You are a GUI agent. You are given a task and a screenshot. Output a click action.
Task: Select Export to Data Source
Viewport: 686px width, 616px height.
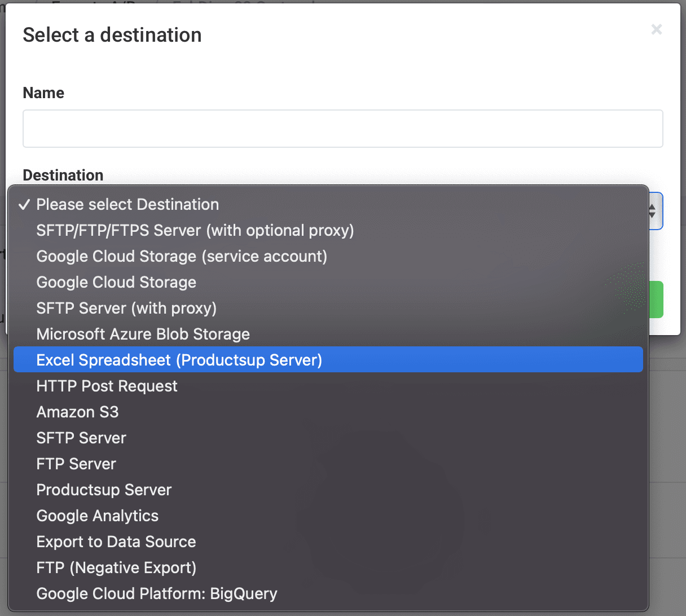click(116, 542)
